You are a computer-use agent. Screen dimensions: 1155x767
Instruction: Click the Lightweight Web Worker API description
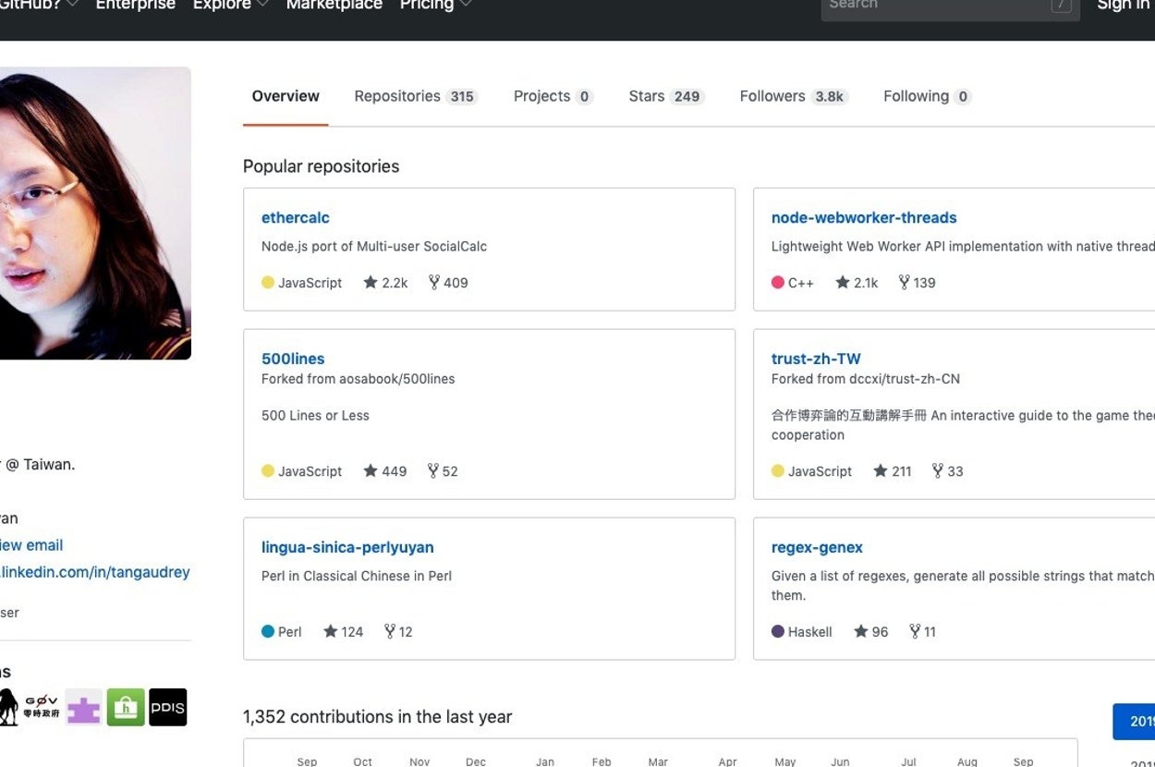[963, 247]
